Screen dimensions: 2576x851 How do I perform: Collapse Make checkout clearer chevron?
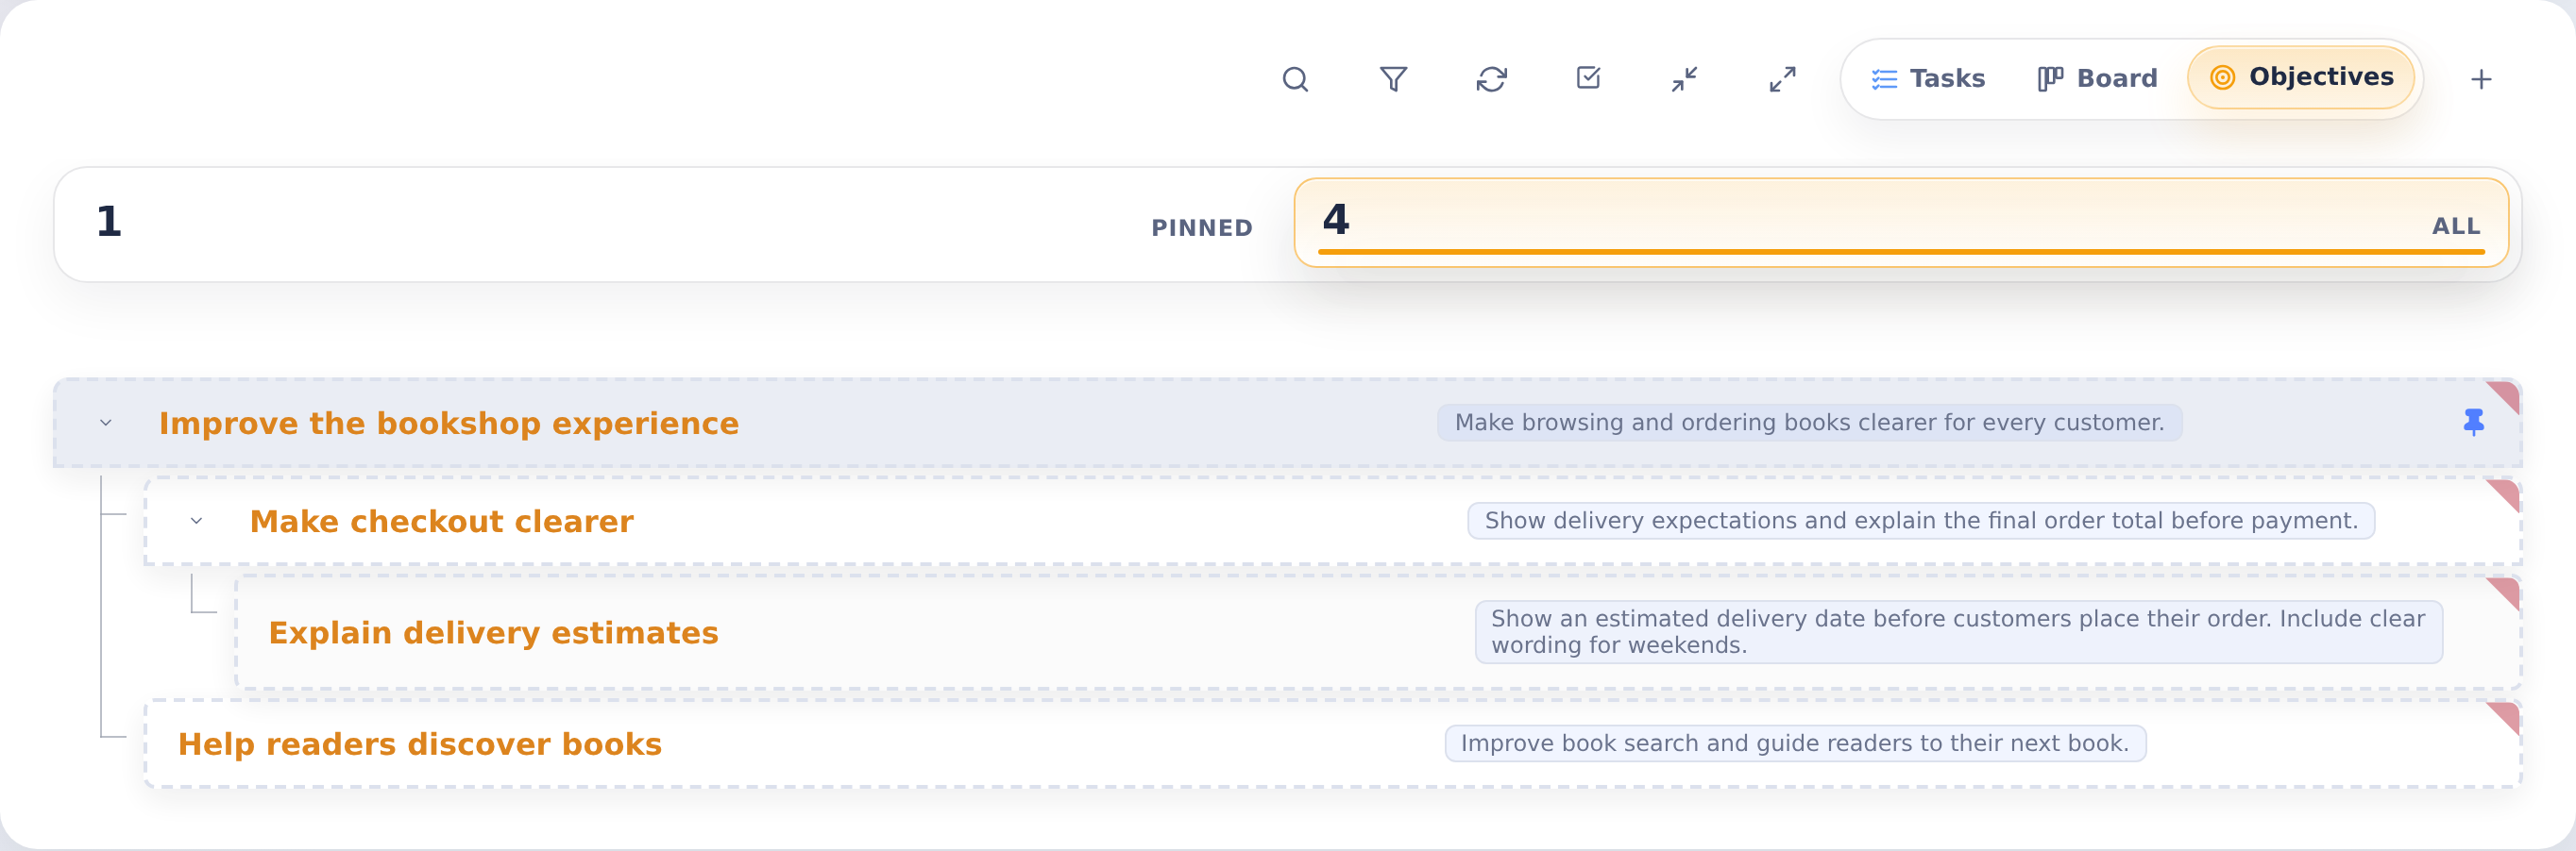pos(197,521)
